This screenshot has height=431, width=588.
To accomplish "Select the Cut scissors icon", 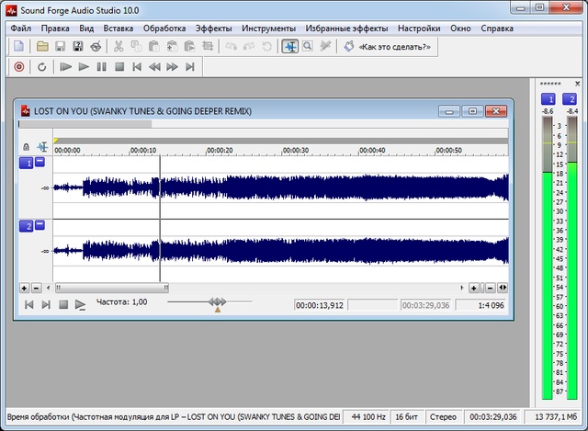I will [119, 45].
